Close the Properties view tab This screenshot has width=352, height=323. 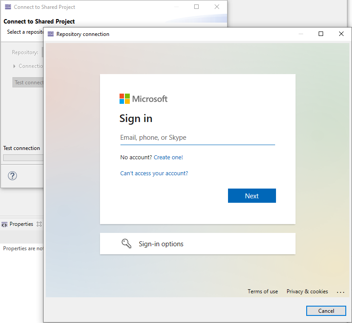pos(39,224)
